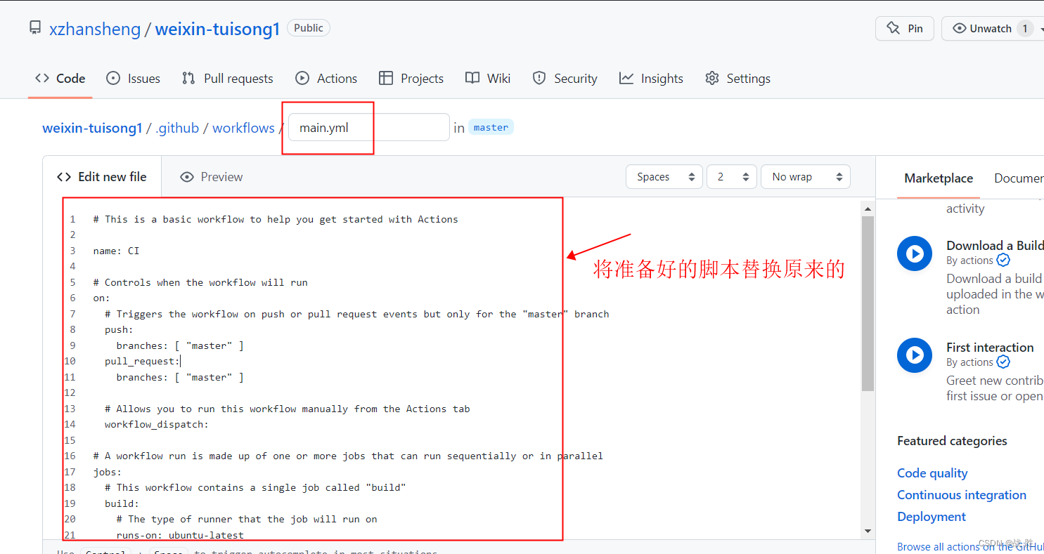Click the Insights graph icon

[x=626, y=78]
